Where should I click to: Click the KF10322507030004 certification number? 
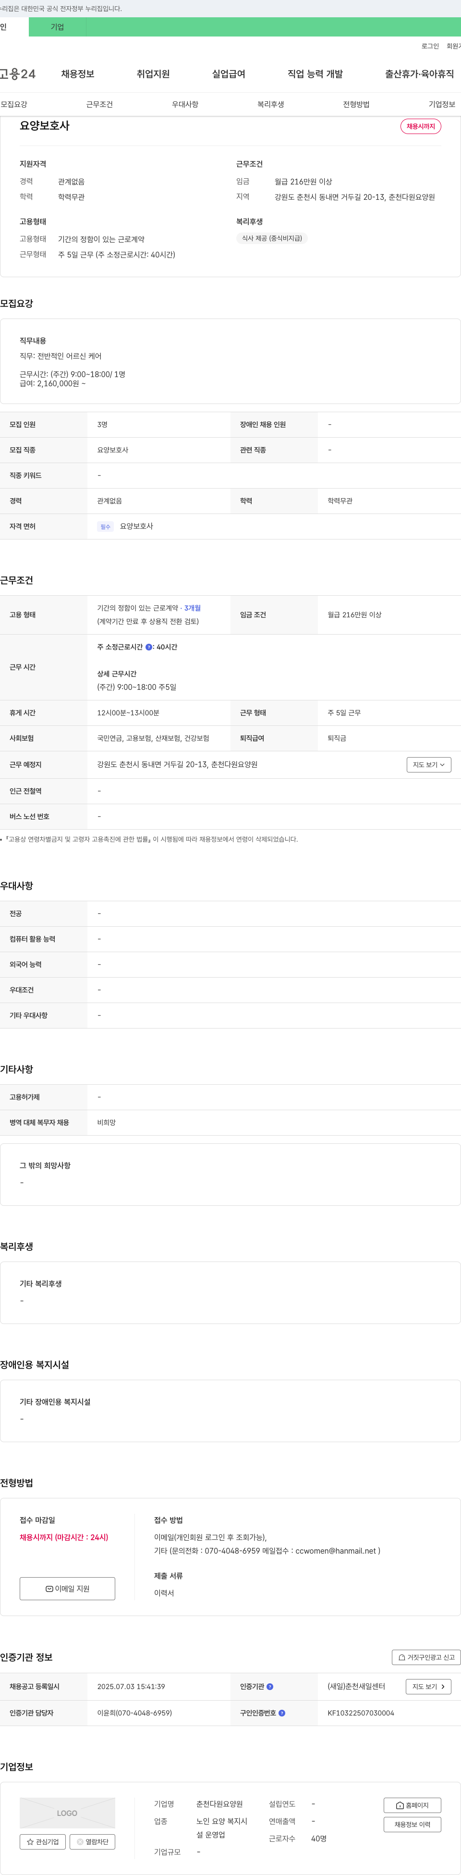click(361, 1714)
